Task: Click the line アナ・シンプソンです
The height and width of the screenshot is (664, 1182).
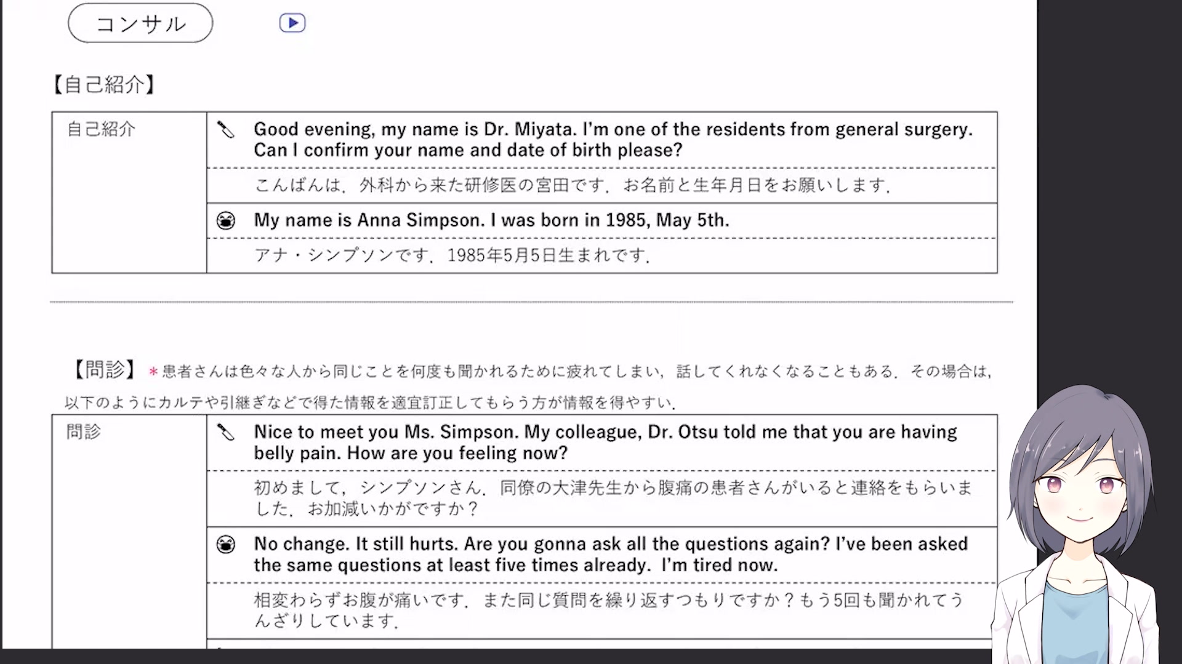Action: [452, 255]
